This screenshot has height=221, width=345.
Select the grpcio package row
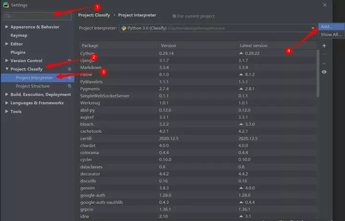click(198, 209)
